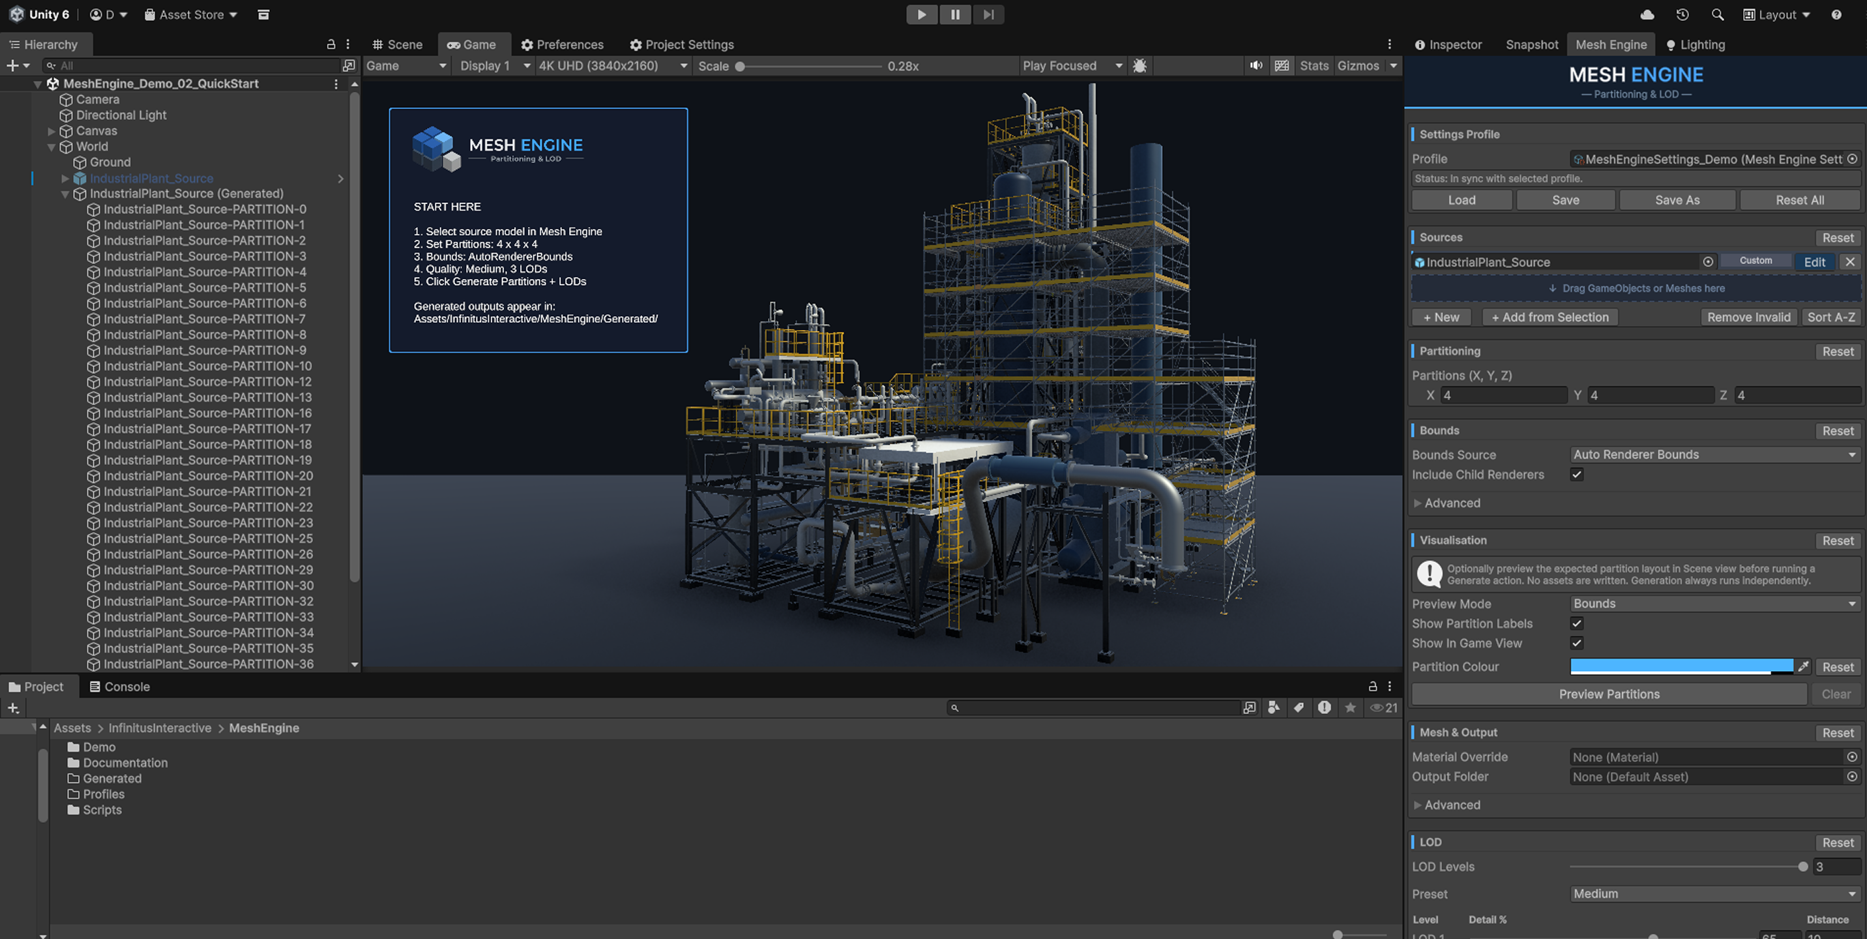Open the global Search magnifier icon
This screenshot has height=939, width=1867.
1717,14
